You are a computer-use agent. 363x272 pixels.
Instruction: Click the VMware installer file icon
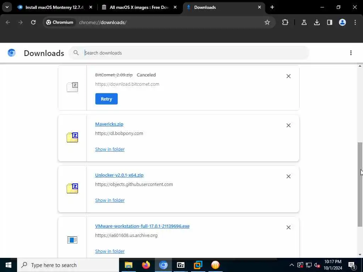72,240
